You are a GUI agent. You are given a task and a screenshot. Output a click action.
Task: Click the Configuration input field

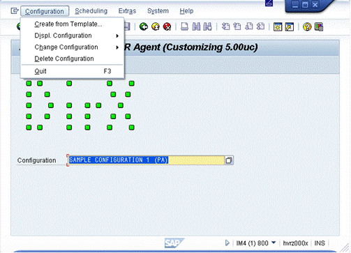coord(146,160)
